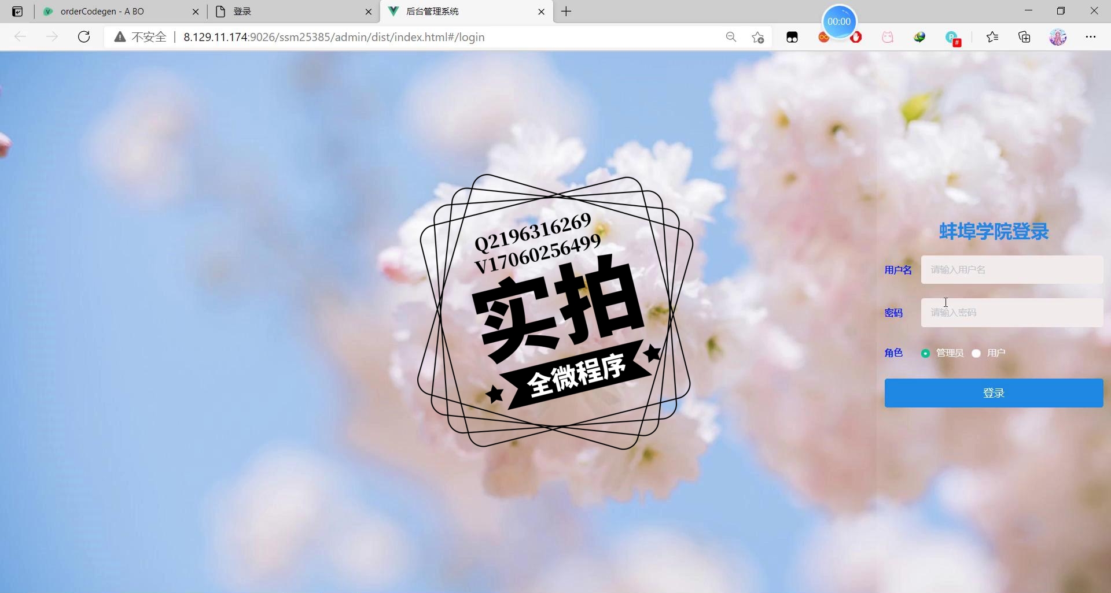The width and height of the screenshot is (1111, 593).
Task: Open the red shield extension icon
Action: pyautogui.click(x=856, y=38)
